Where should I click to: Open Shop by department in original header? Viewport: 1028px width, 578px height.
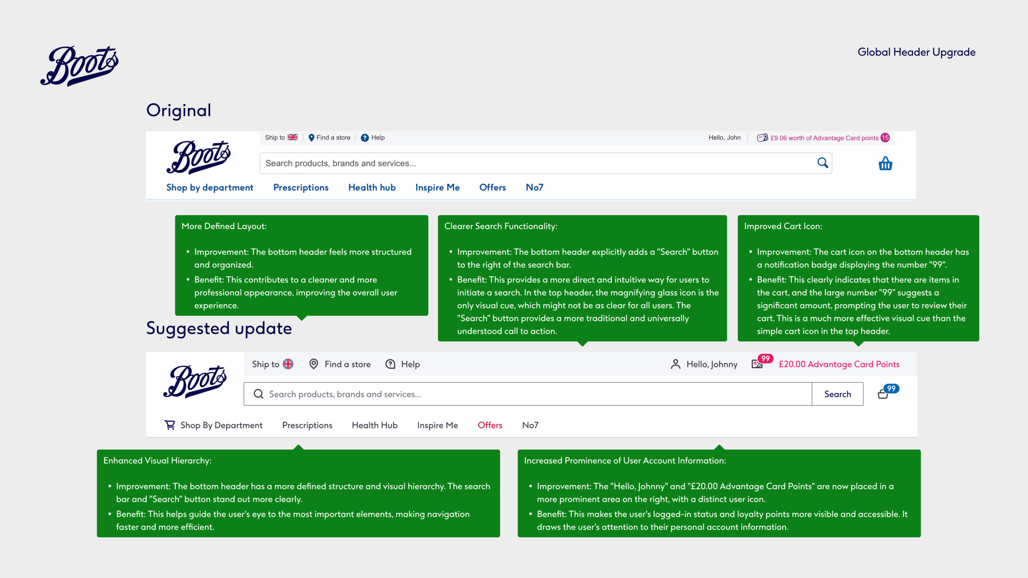coord(210,187)
